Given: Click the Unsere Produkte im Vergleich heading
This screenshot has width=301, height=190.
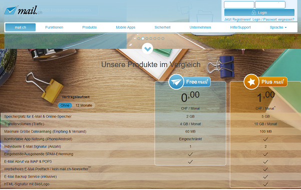Looking at the screenshot, I should [151, 64].
